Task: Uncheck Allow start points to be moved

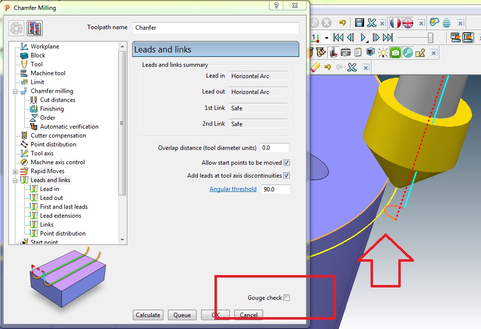Action: (x=287, y=162)
